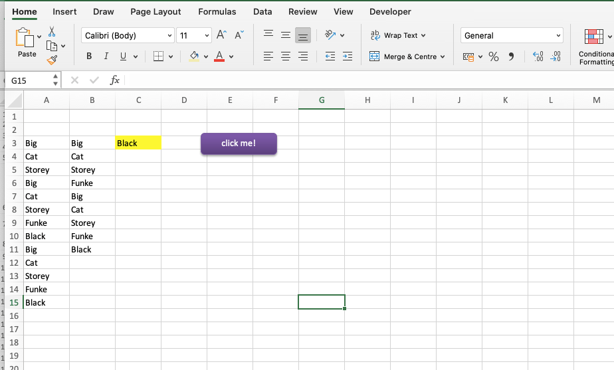Open the Calibri (Body) font dropdown

(128, 35)
